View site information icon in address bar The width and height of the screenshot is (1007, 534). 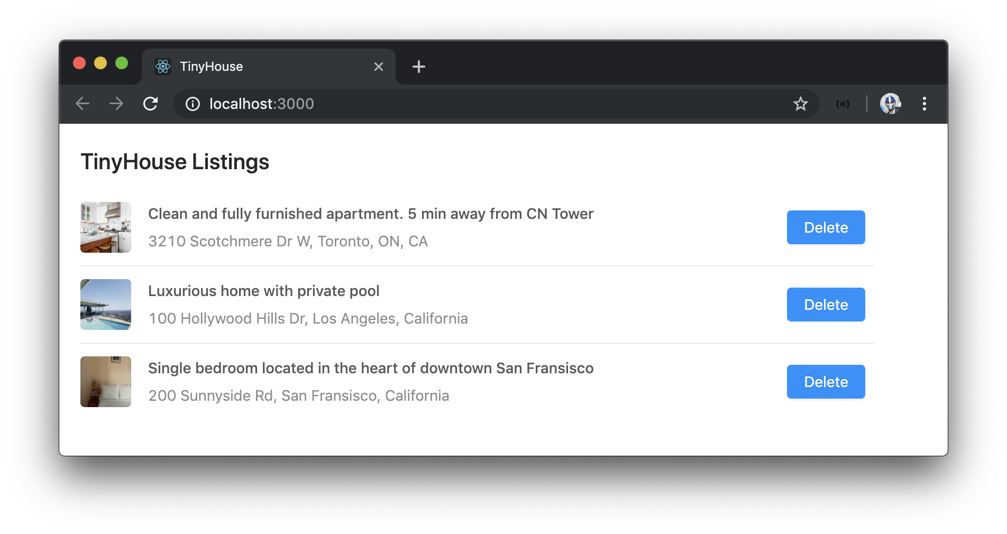193,104
